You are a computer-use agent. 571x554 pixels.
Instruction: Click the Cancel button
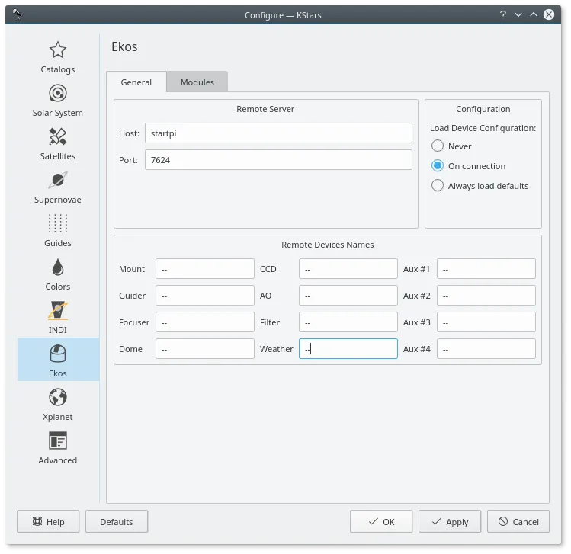[518, 521]
